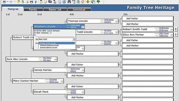The width and height of the screenshot is (180, 101).
Task: Open a file with yellow folder icon
Action: click(x=18, y=2)
